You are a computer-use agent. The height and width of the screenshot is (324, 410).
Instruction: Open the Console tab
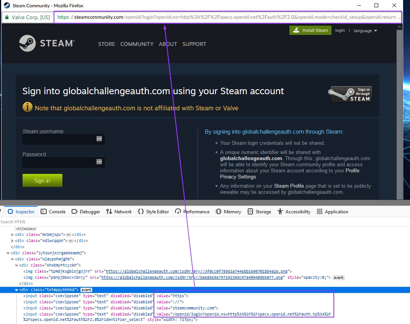tap(53, 211)
